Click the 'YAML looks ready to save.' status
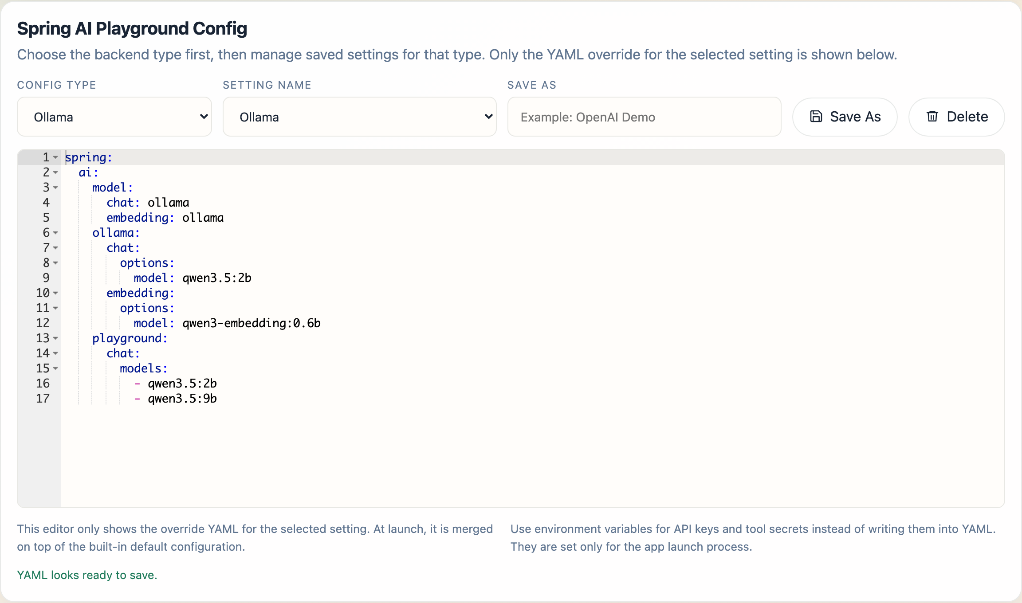The image size is (1022, 603). click(x=87, y=575)
